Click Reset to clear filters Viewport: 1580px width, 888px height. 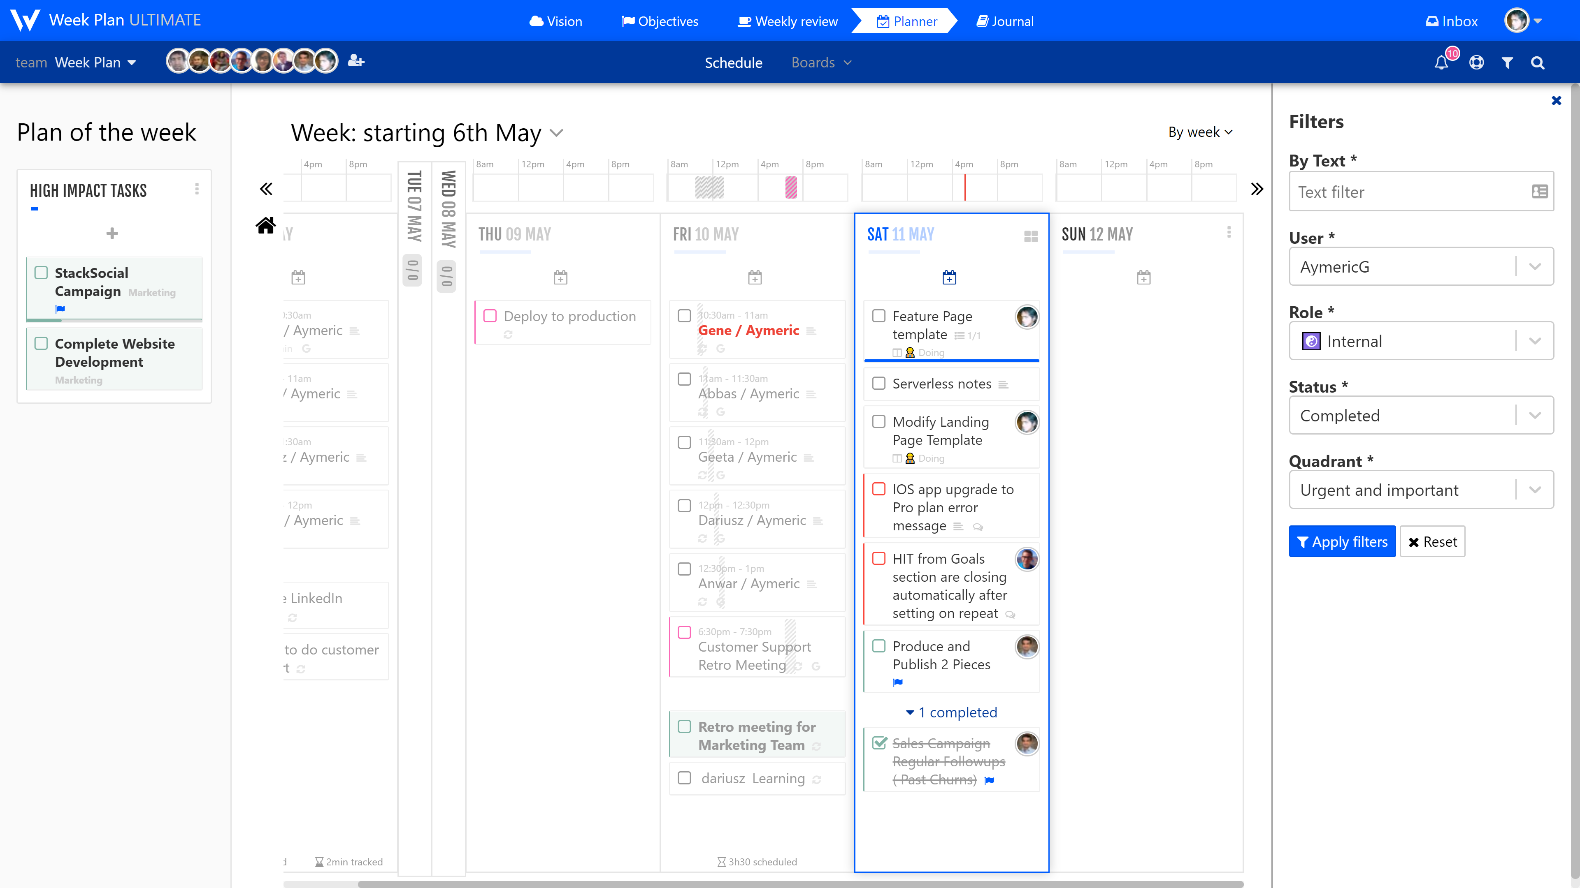tap(1432, 541)
